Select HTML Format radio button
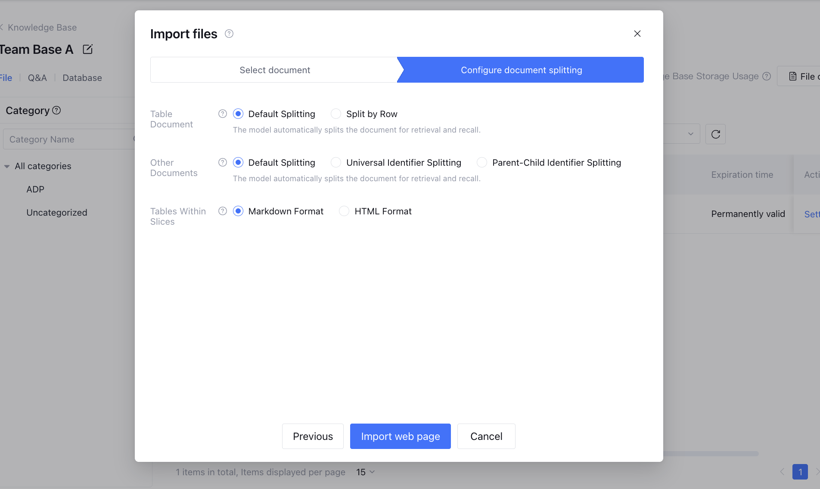Viewport: 820px width, 489px height. (344, 211)
